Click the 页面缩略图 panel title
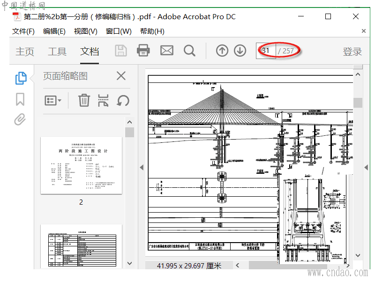 [65, 76]
